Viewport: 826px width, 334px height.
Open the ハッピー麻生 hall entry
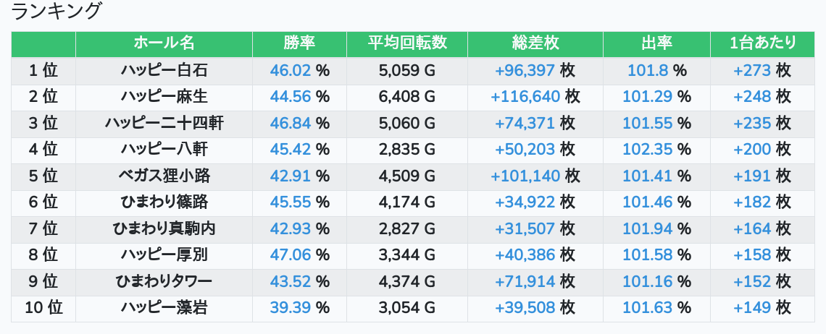[164, 97]
